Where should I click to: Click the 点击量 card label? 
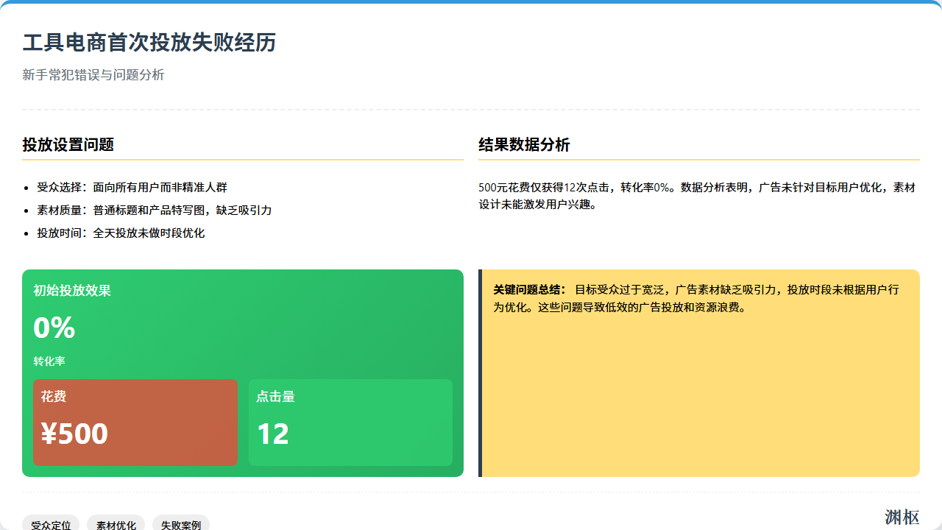coord(275,397)
